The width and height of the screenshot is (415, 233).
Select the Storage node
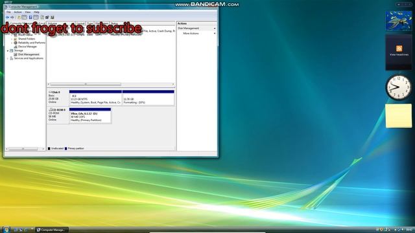click(x=18, y=50)
